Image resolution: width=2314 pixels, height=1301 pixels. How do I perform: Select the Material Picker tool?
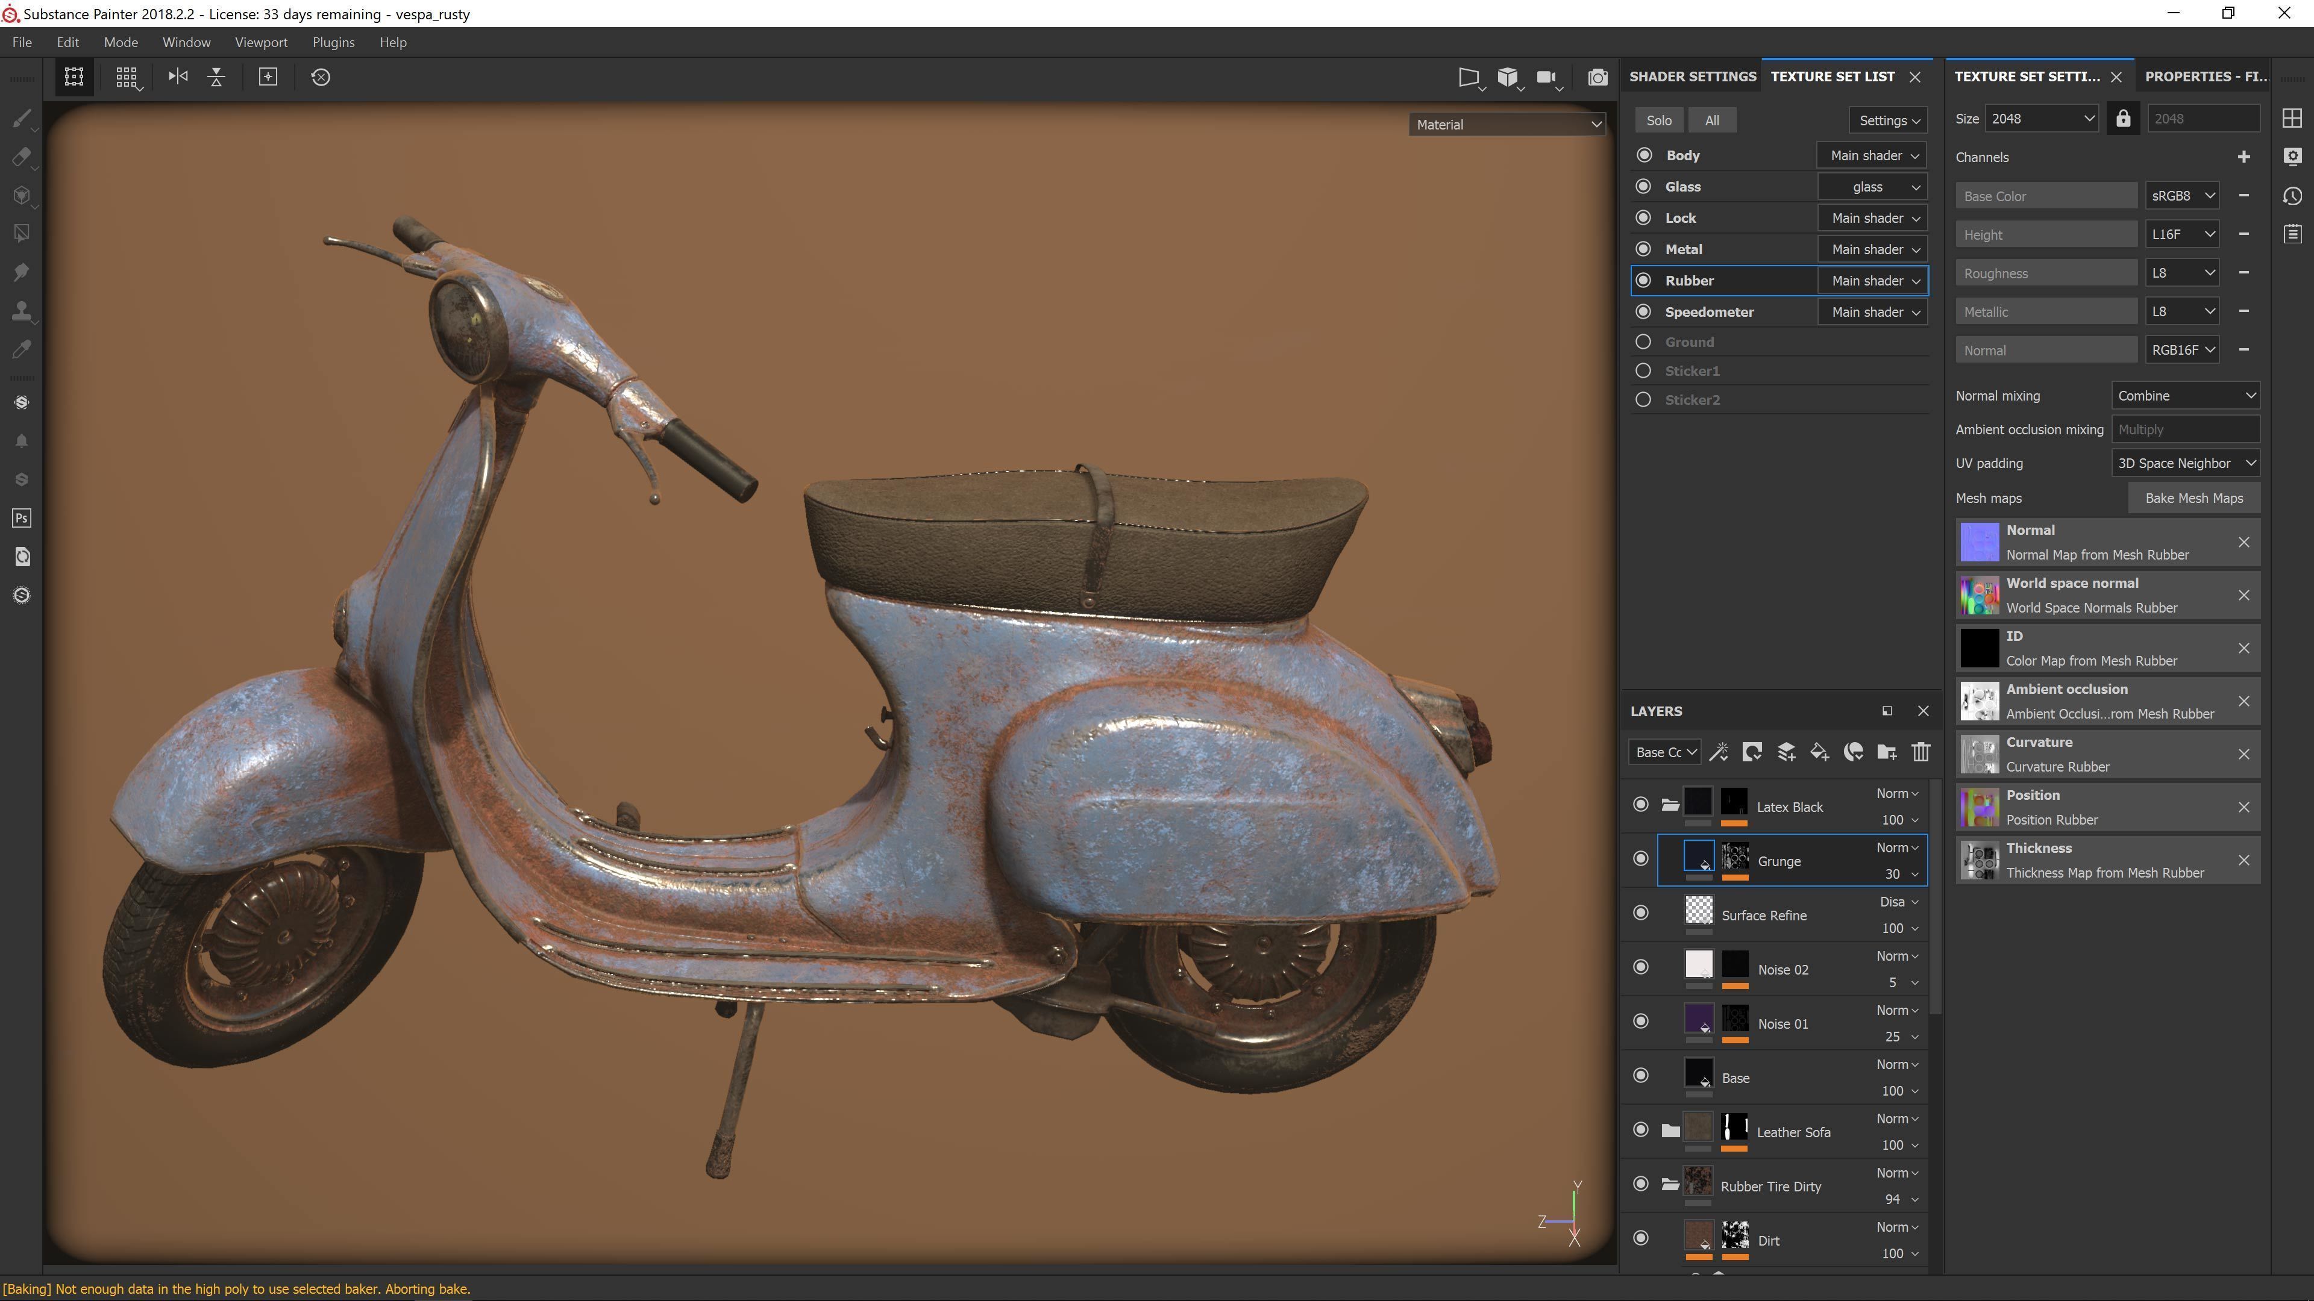22,349
